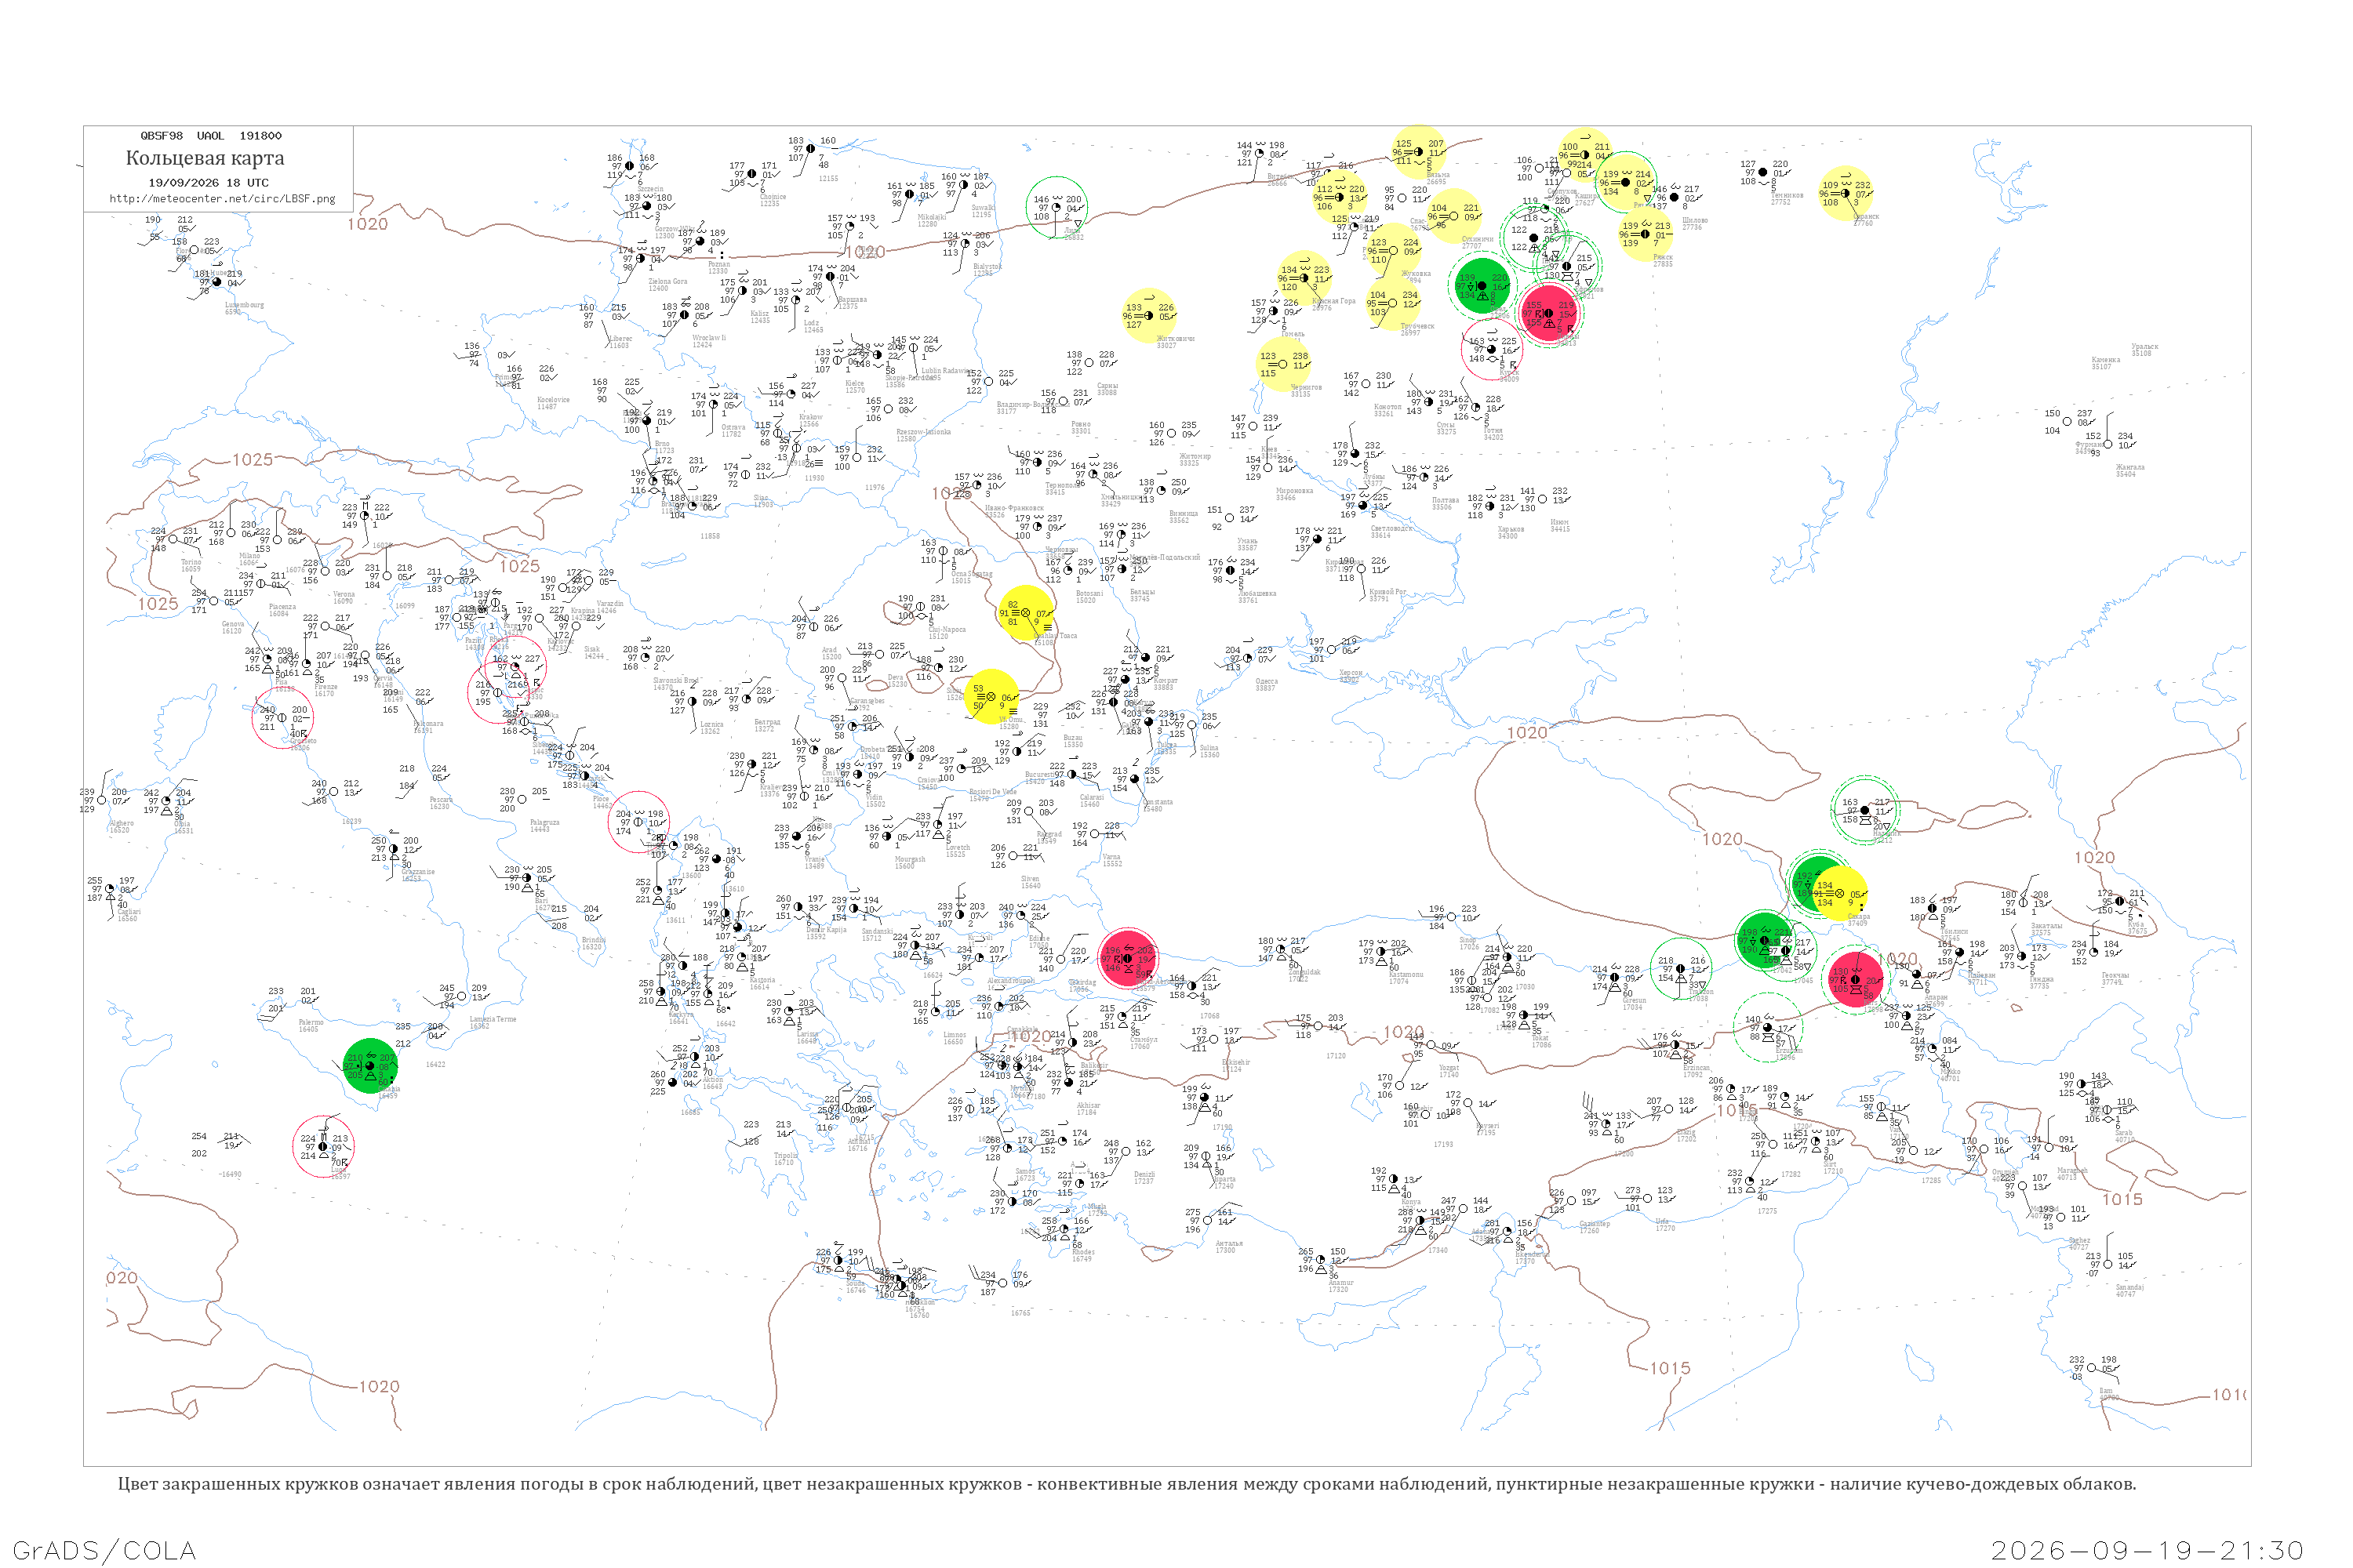Click the meteocenter.net LBSF.png URL text

[222, 199]
